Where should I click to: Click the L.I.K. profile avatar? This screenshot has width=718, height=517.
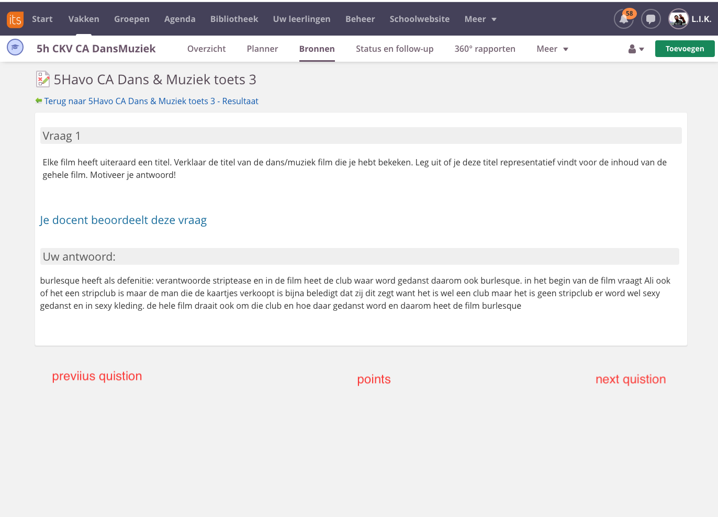click(679, 19)
